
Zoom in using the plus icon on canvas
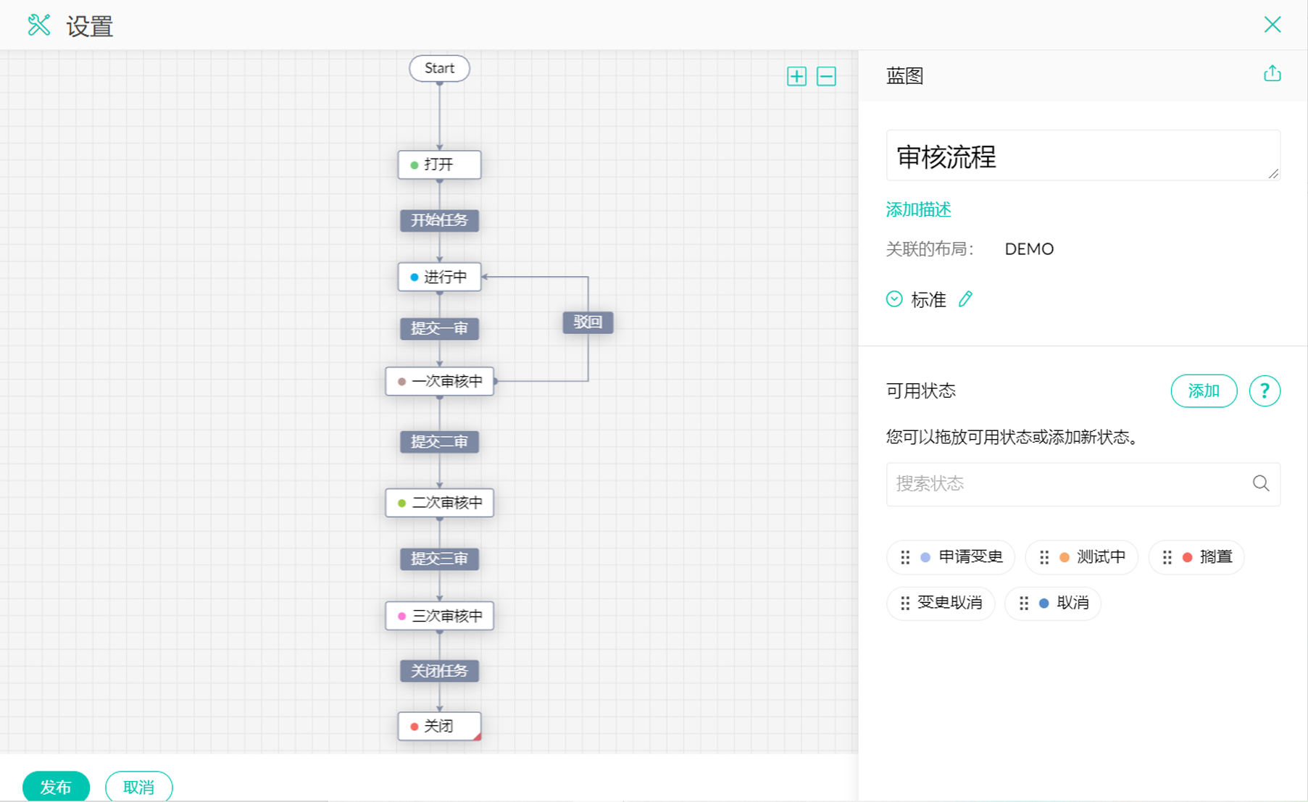coord(796,76)
